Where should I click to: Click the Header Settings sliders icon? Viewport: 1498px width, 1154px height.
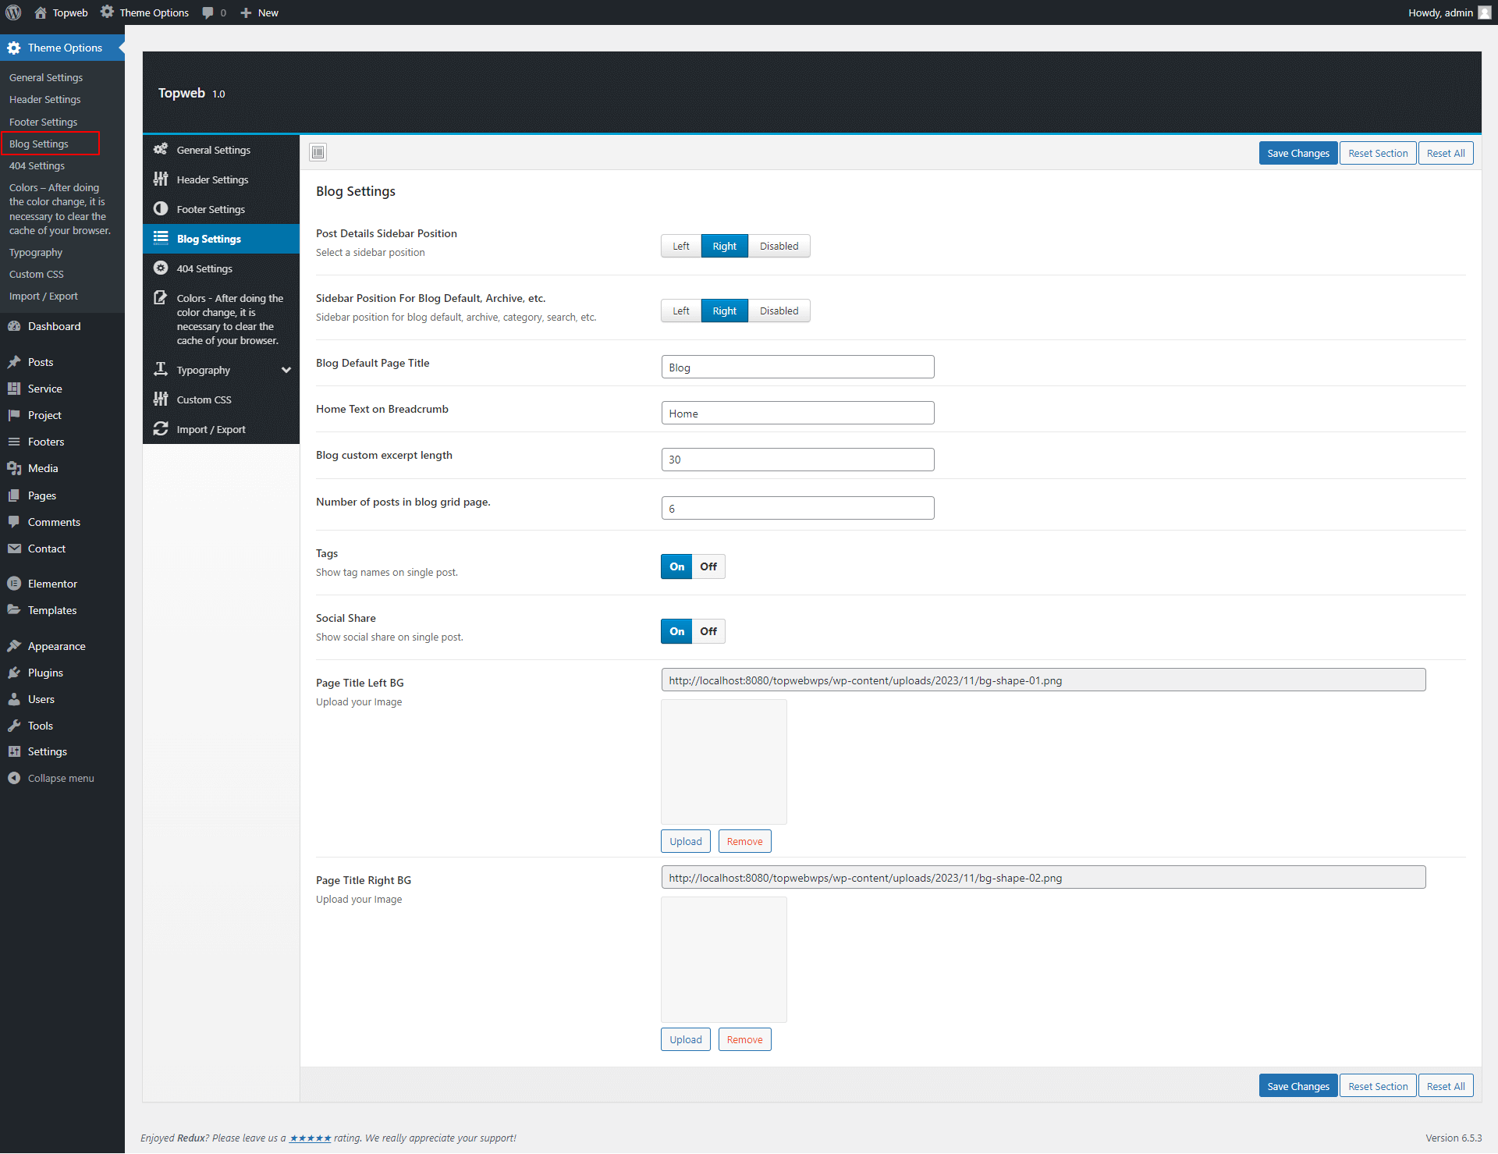click(x=161, y=179)
